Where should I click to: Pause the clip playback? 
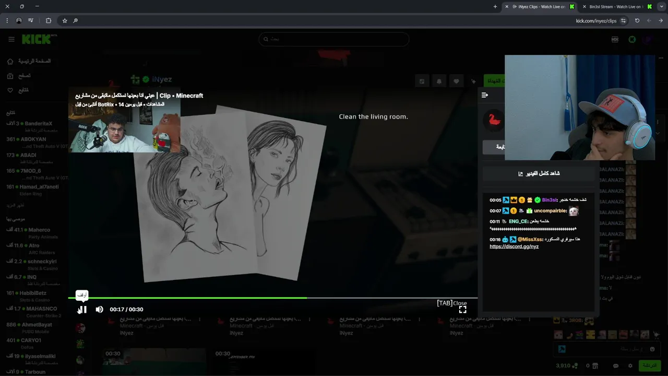click(x=82, y=310)
